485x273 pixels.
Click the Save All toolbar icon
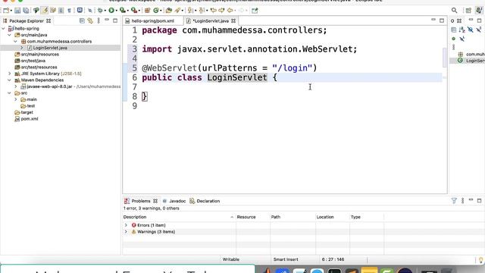click(26, 11)
